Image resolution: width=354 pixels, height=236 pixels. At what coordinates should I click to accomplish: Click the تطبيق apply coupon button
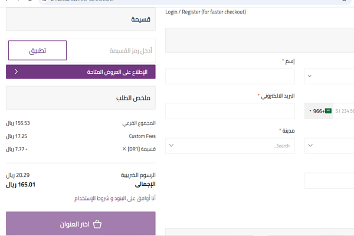point(37,51)
